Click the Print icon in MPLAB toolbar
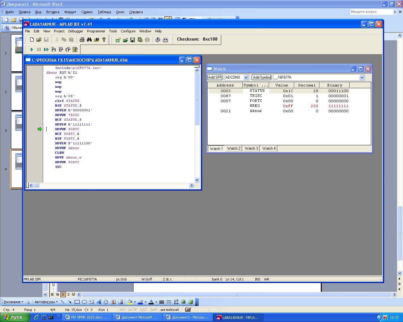The height and width of the screenshot is (322, 403). click(82, 40)
